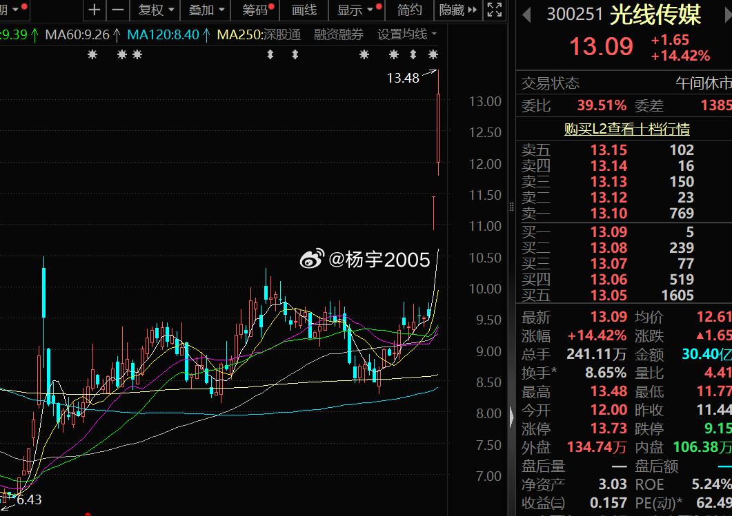Select the 画线 drawing tool
This screenshot has width=732, height=516.
tap(304, 10)
